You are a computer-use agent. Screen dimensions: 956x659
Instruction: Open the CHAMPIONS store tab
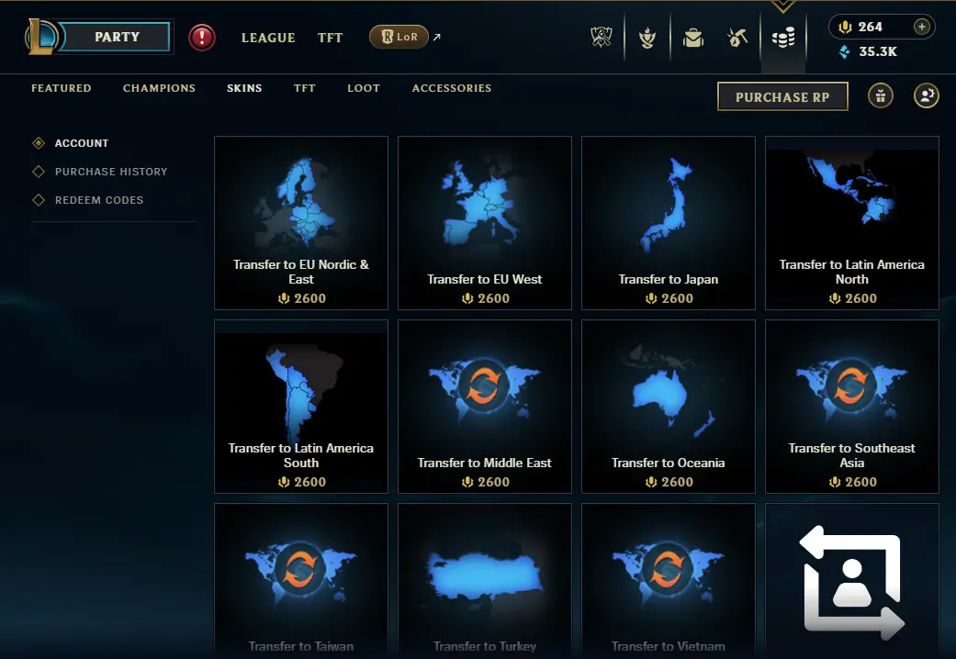pyautogui.click(x=159, y=88)
